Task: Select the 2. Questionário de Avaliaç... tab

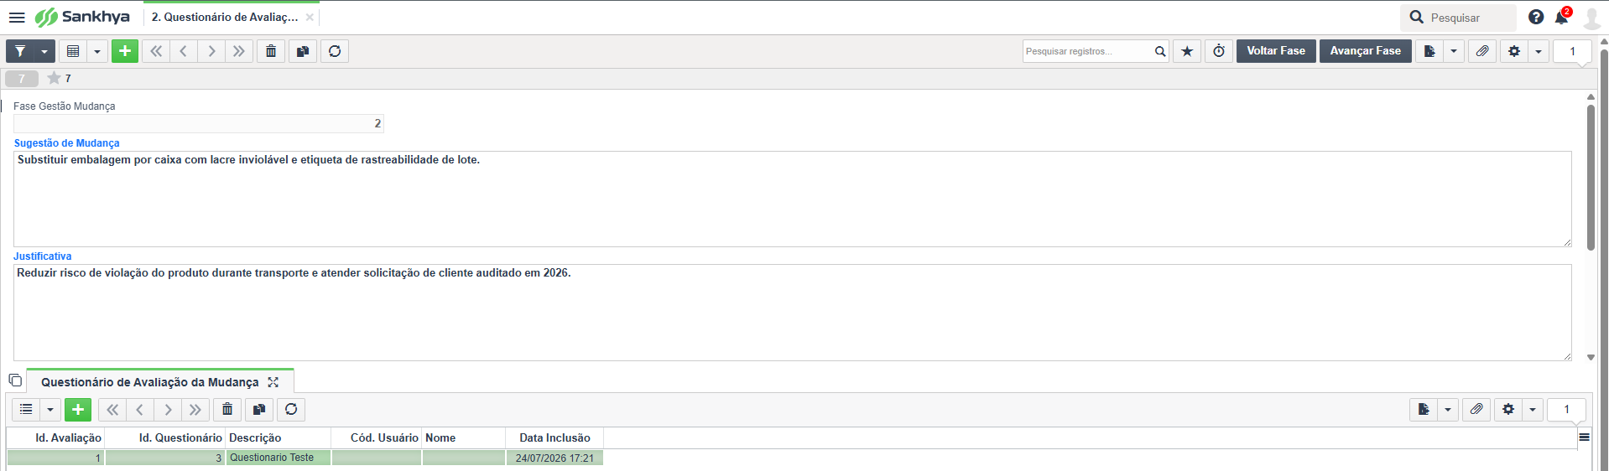Action: point(225,17)
